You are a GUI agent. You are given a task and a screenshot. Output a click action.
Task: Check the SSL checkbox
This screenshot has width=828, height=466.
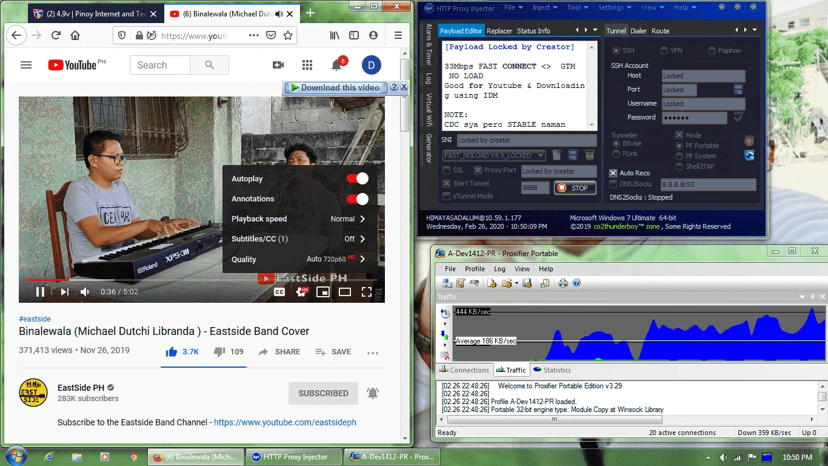[447, 171]
